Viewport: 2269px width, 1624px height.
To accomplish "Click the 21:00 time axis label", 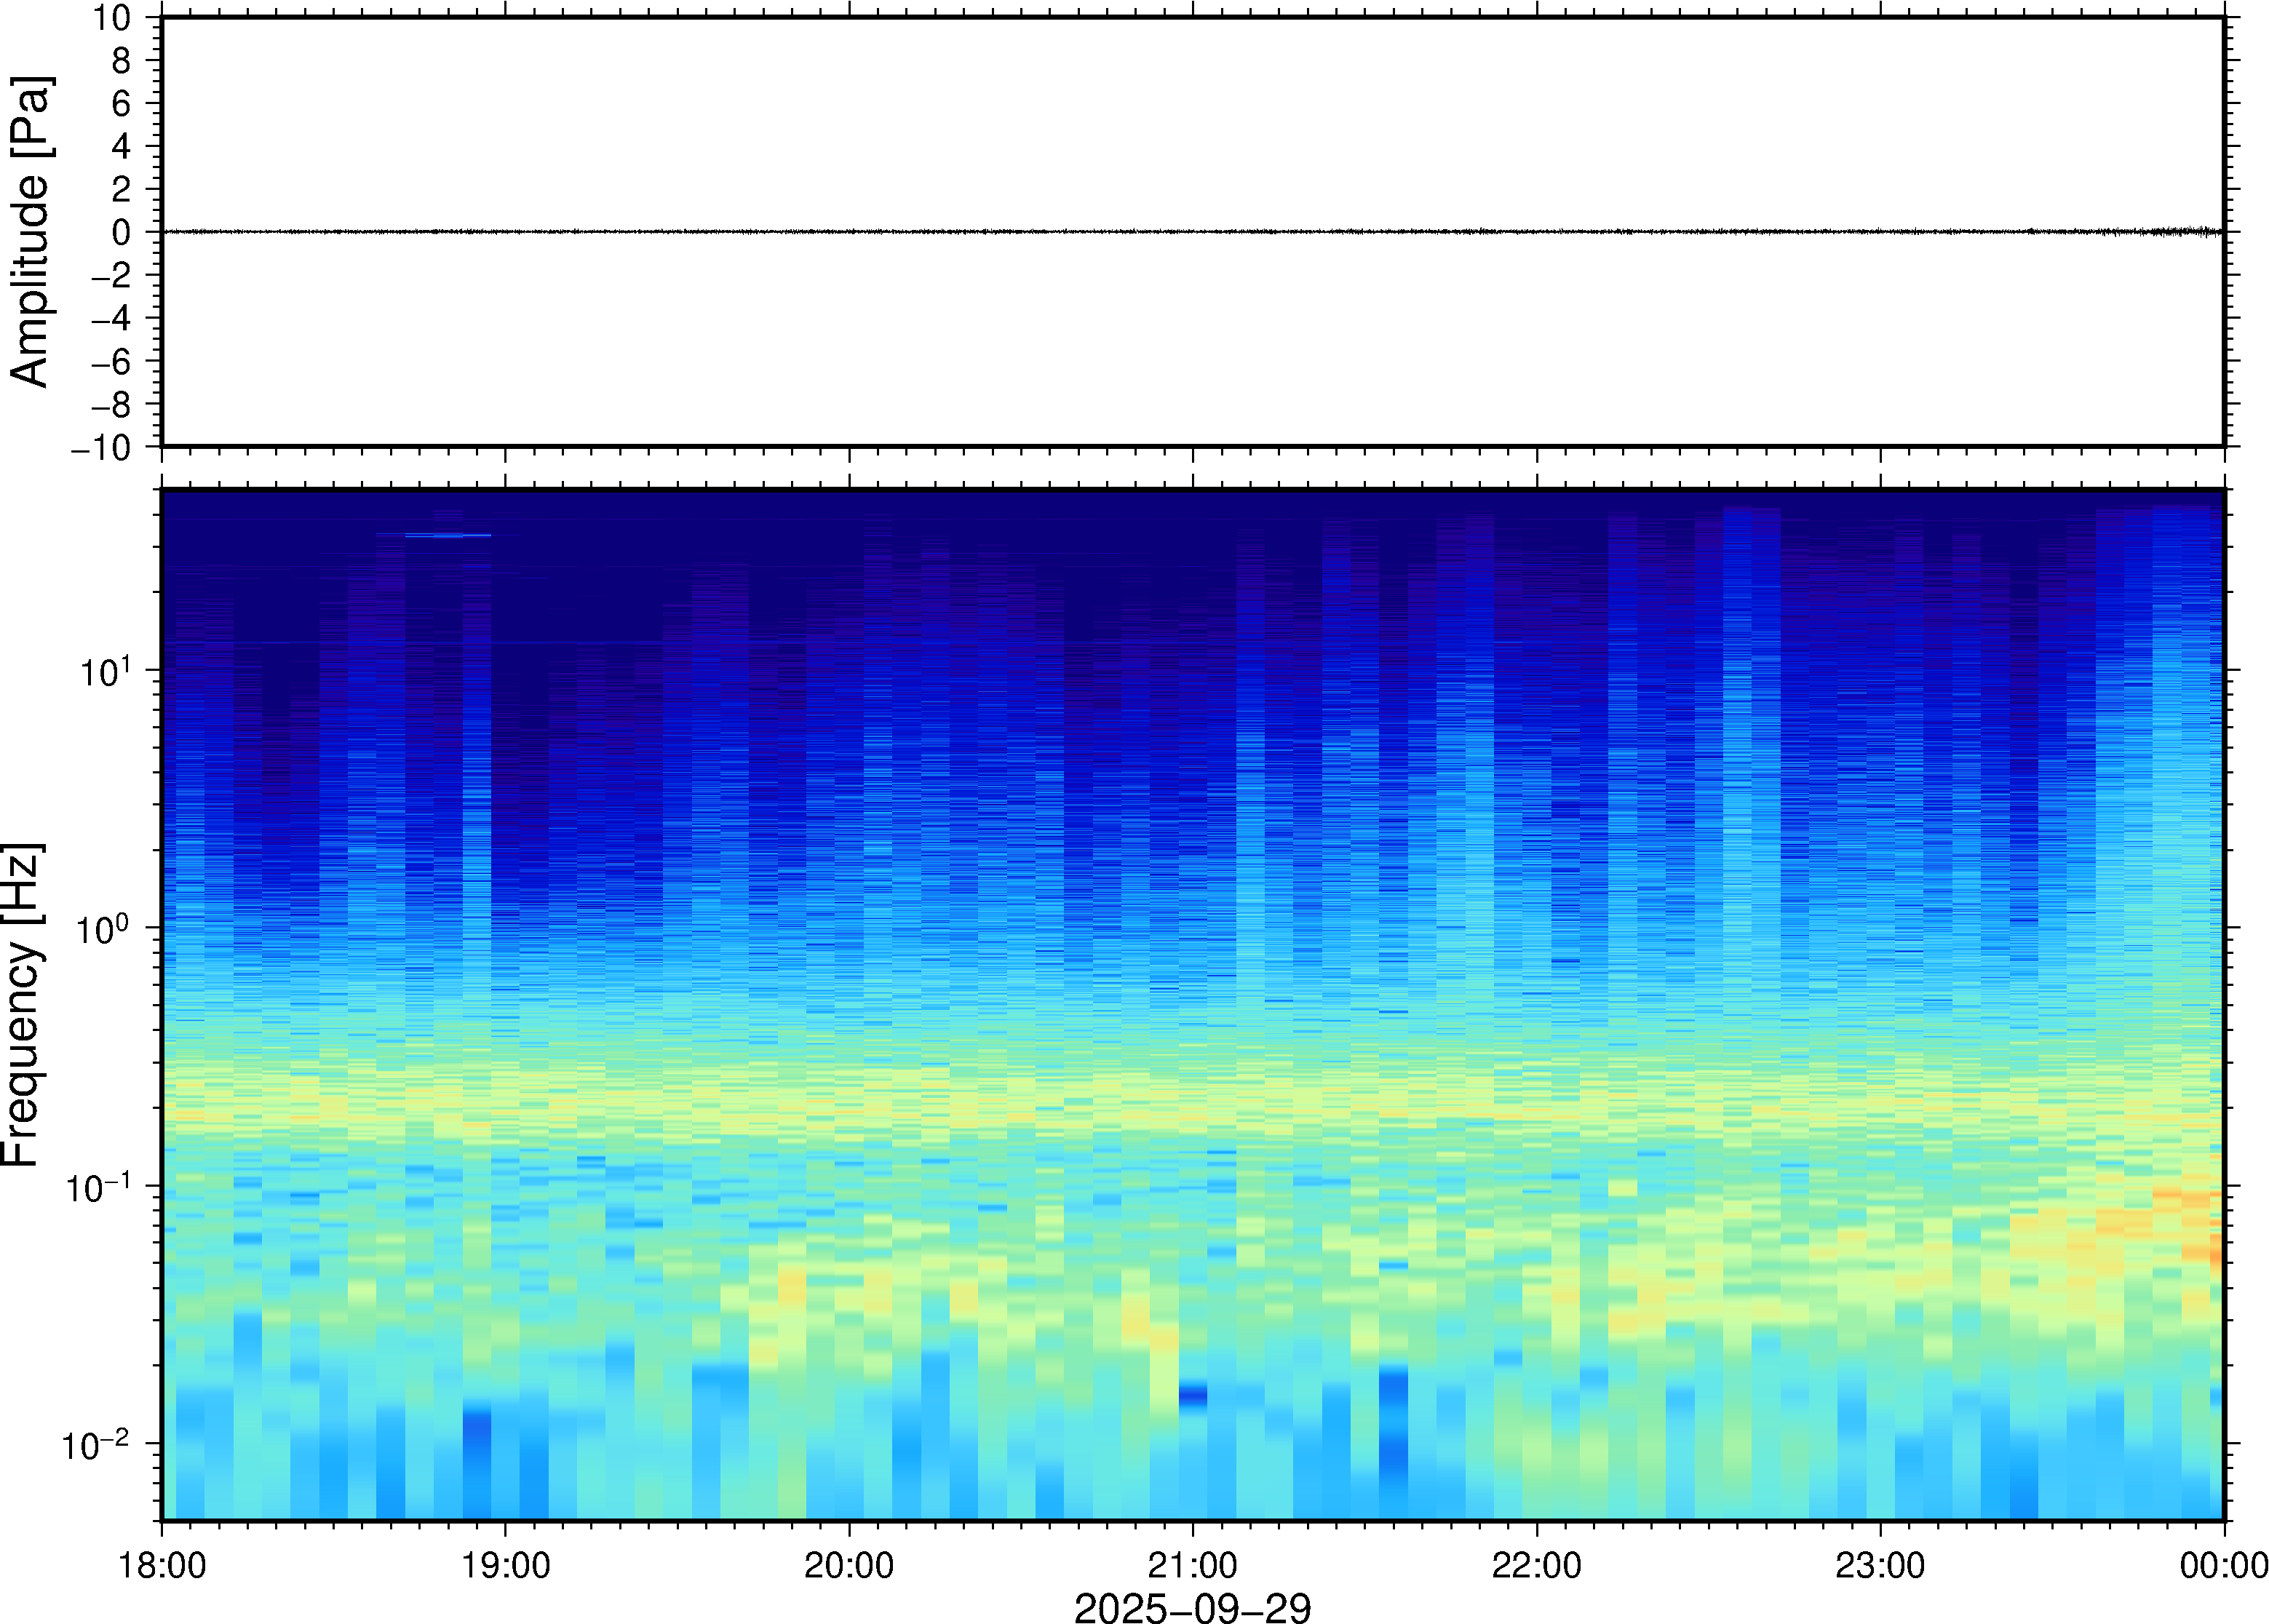I will point(1192,1565).
